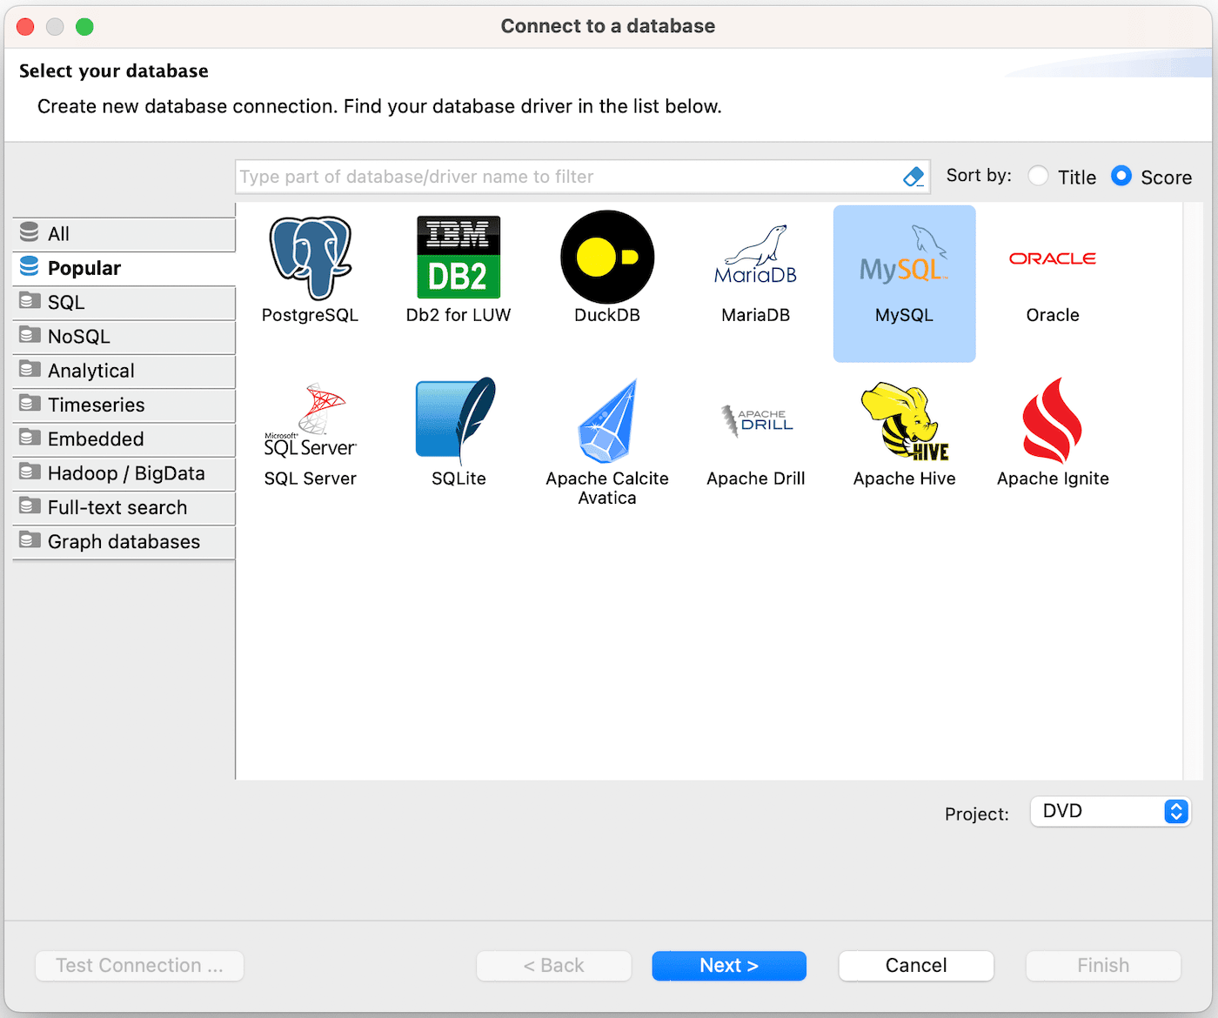Click the Next button
The width and height of the screenshot is (1218, 1018).
click(x=729, y=966)
